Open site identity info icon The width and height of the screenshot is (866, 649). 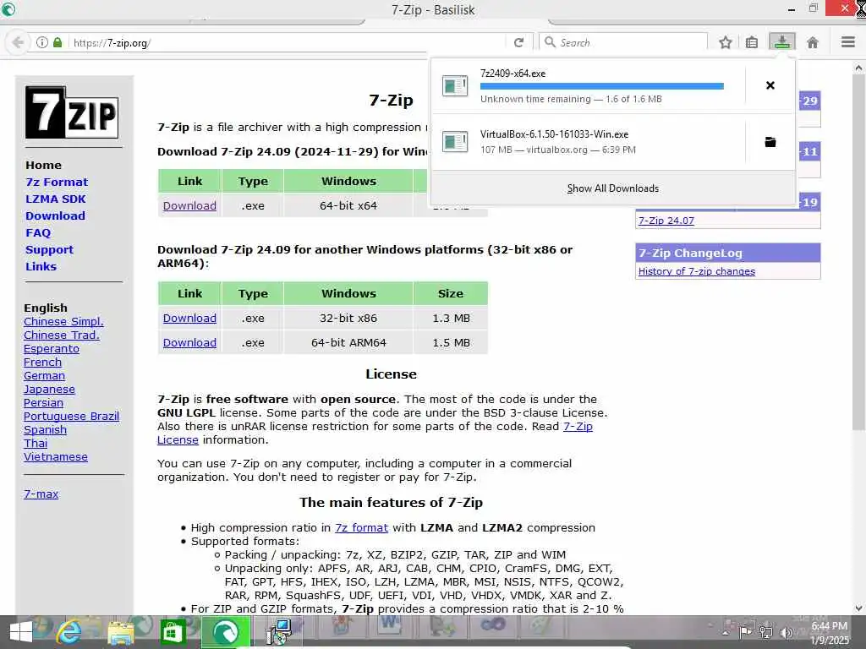[x=42, y=42]
